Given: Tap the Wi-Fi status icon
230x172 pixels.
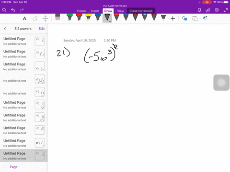Looking at the screenshot, I should pos(215,2).
